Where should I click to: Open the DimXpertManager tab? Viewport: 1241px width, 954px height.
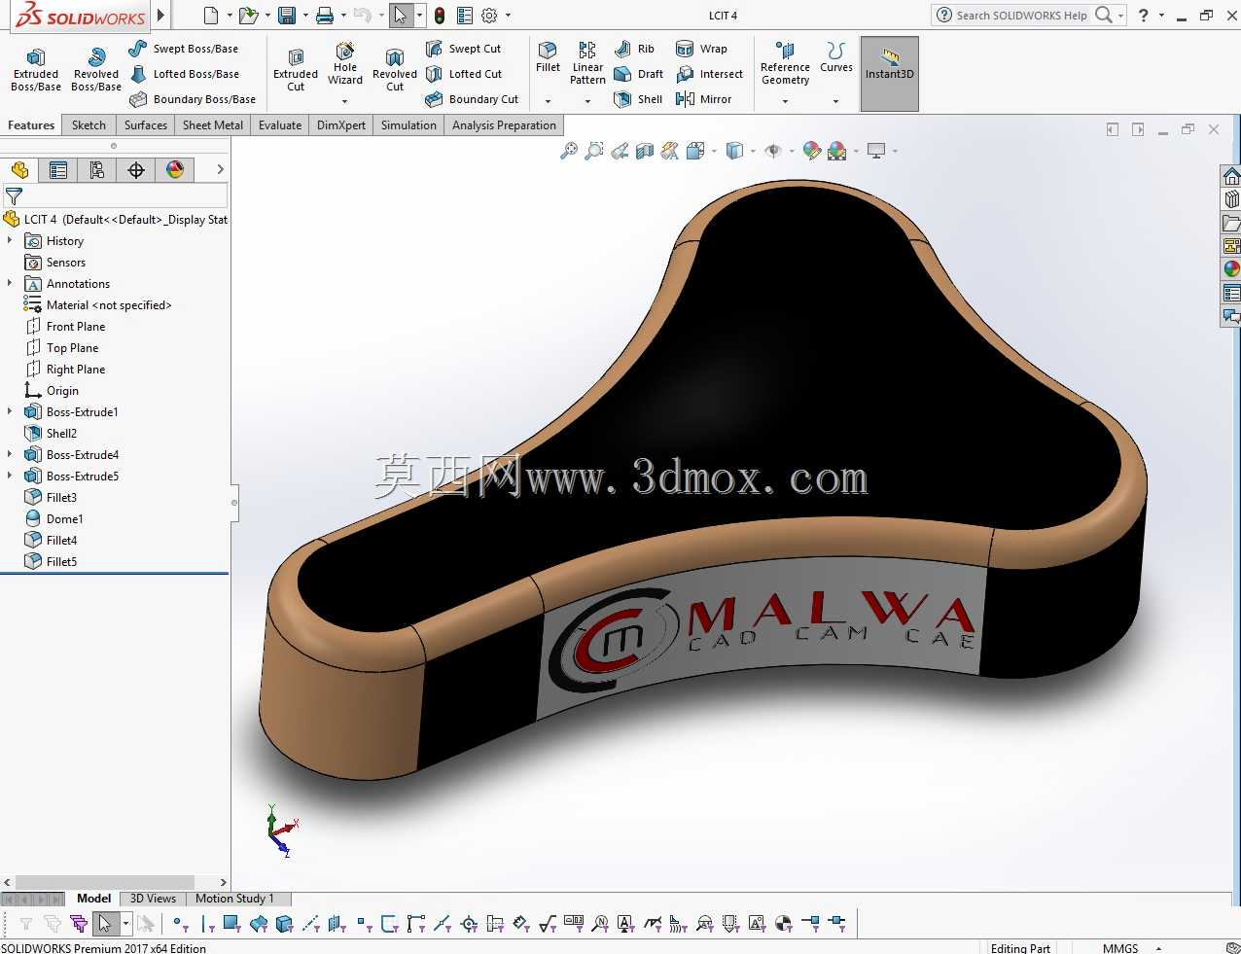tap(136, 170)
